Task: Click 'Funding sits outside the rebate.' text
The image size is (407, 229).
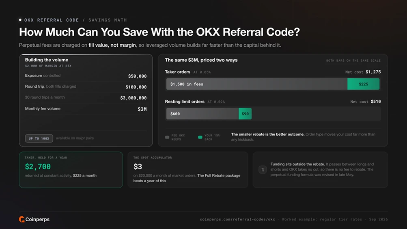Action: click(x=297, y=164)
